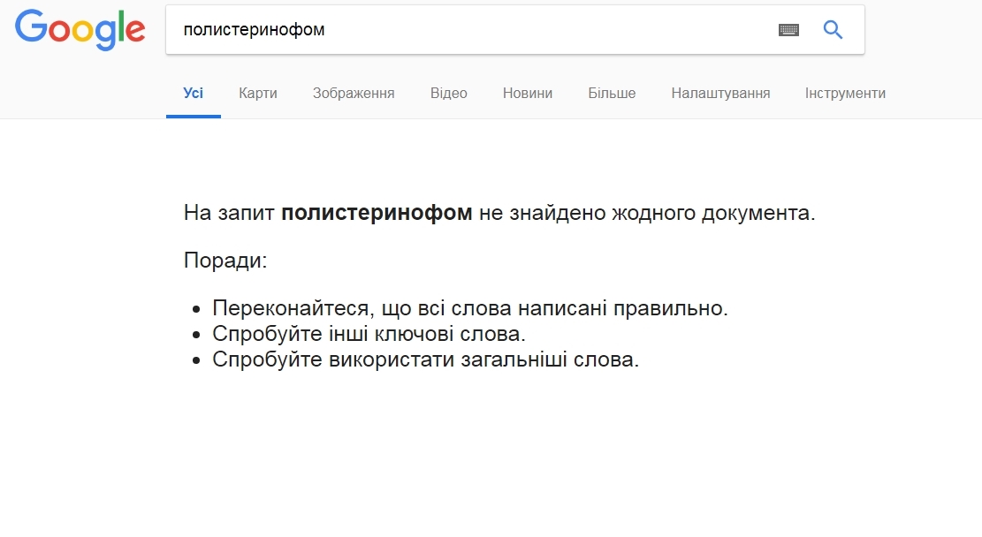Click the text 'не знайдено жодного документа'
The image size is (982, 537).
645,213
